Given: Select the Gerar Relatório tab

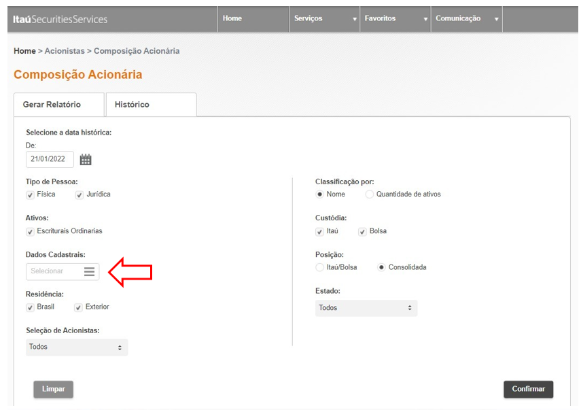Looking at the screenshot, I should pyautogui.click(x=52, y=105).
